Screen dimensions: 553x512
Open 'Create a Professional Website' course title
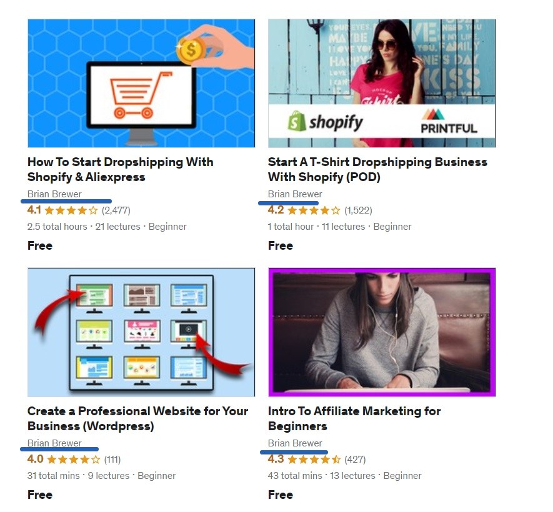point(137,418)
